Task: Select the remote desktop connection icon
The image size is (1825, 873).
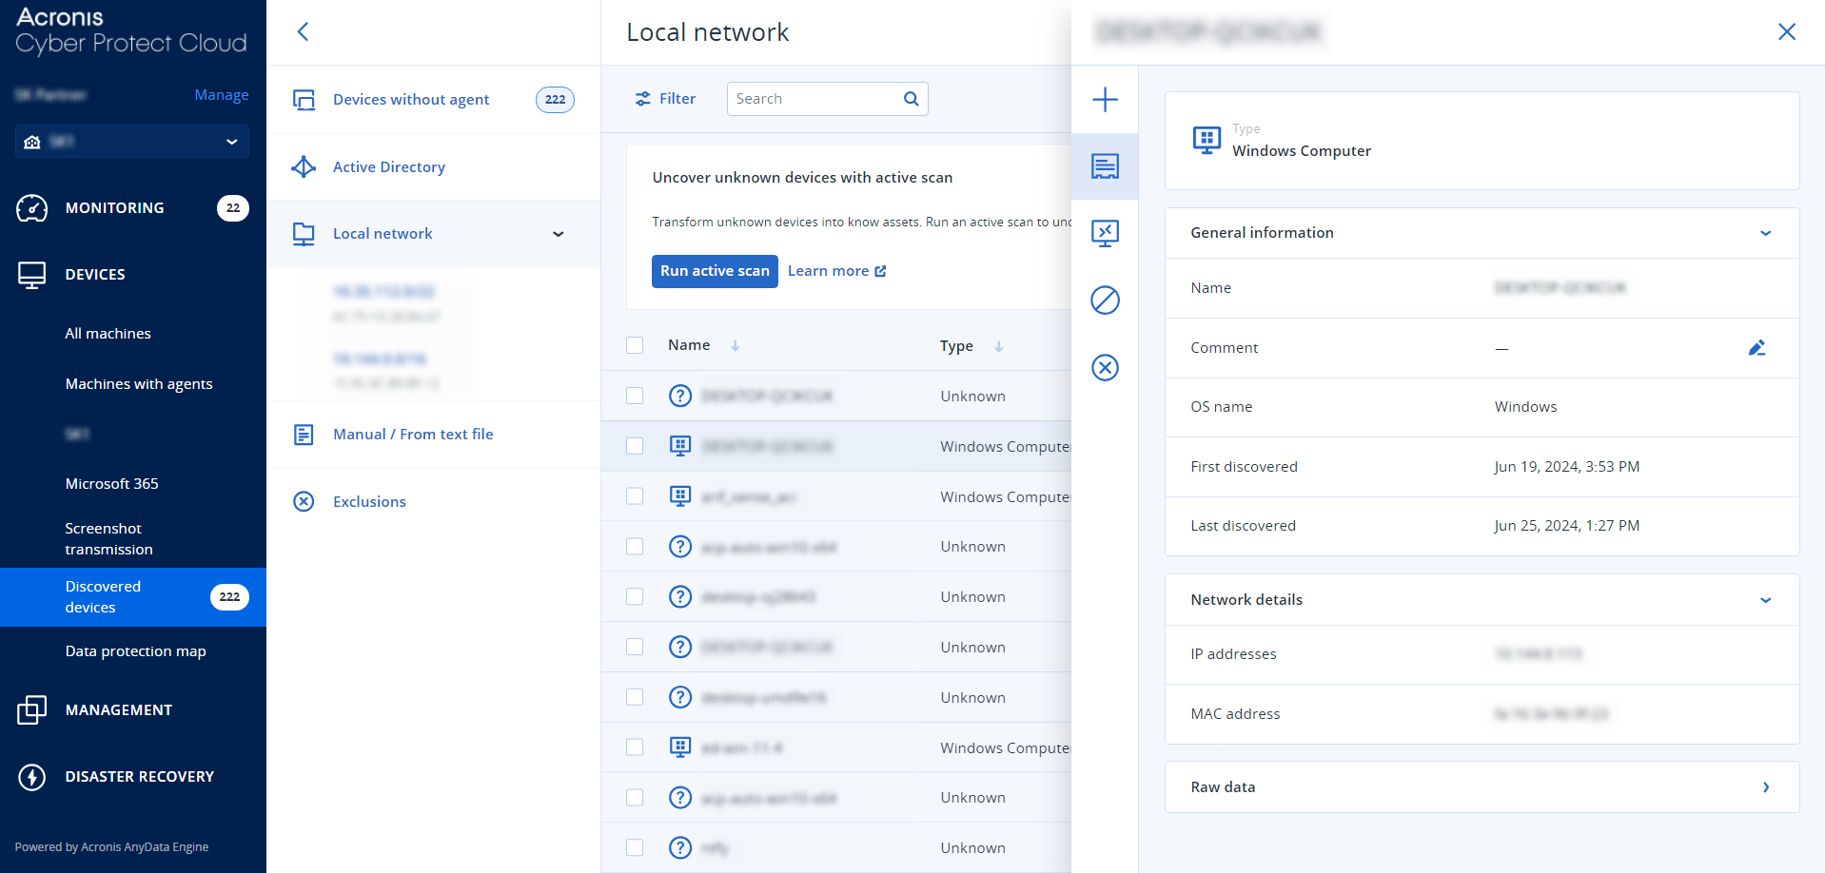Action: (1105, 233)
